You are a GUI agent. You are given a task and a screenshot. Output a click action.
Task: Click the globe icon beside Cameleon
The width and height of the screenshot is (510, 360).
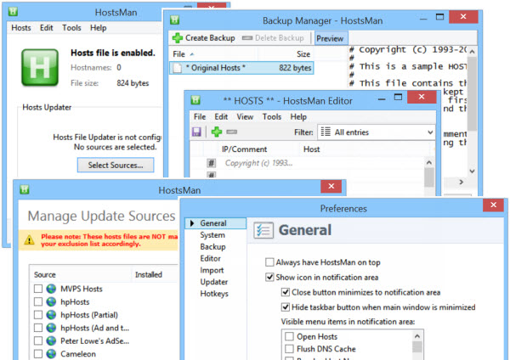pyautogui.click(x=51, y=353)
